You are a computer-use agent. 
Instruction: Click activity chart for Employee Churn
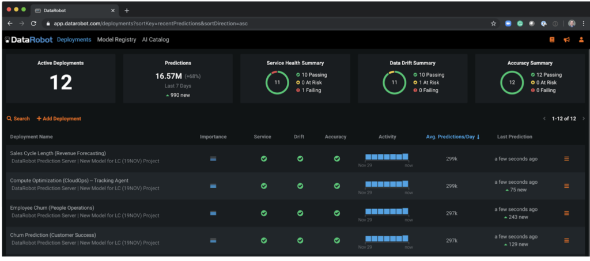pos(387,211)
